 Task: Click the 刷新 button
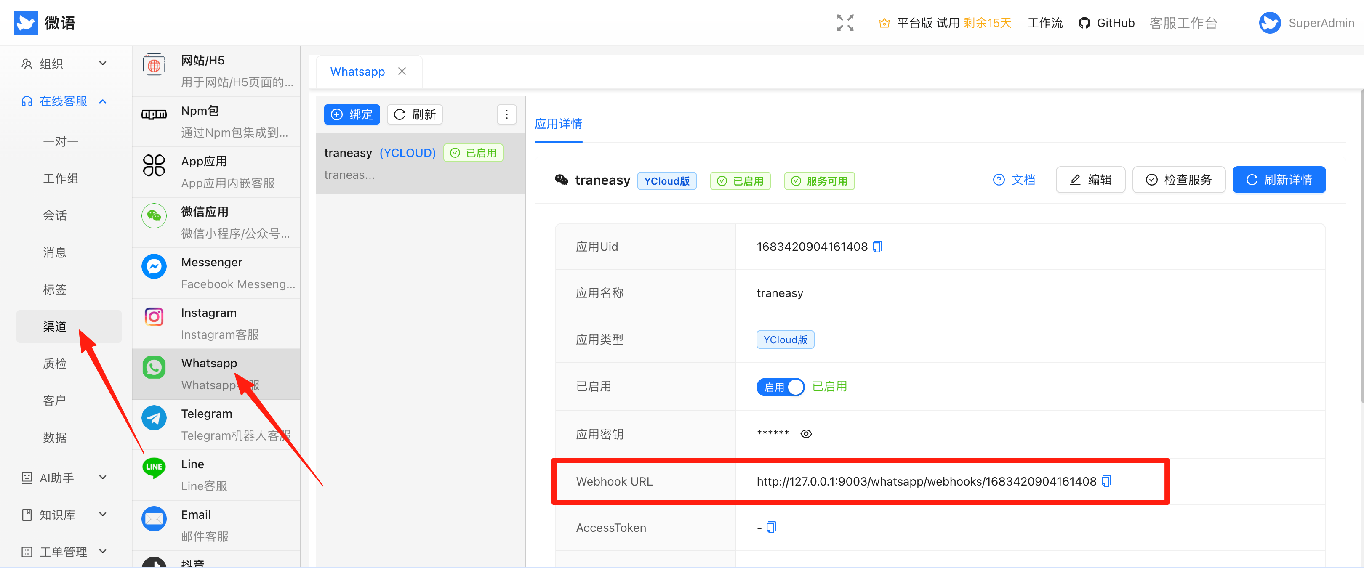coord(415,114)
